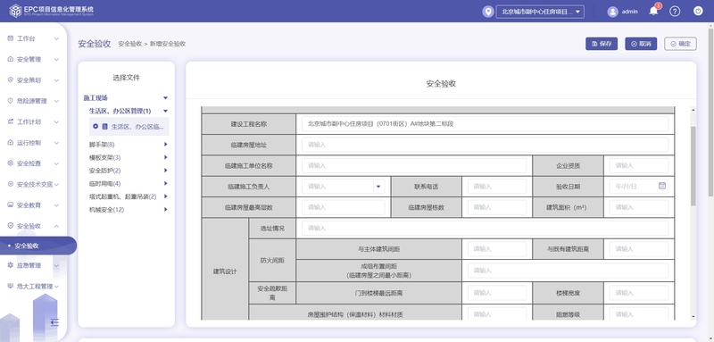This screenshot has height=342, width=714.
Task: Open the project selector dropdown
Action: pyautogui.click(x=540, y=12)
